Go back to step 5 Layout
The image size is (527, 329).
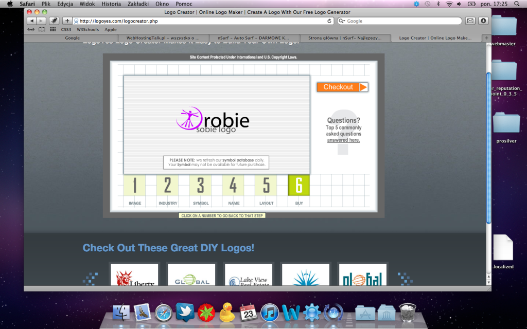[x=266, y=185]
